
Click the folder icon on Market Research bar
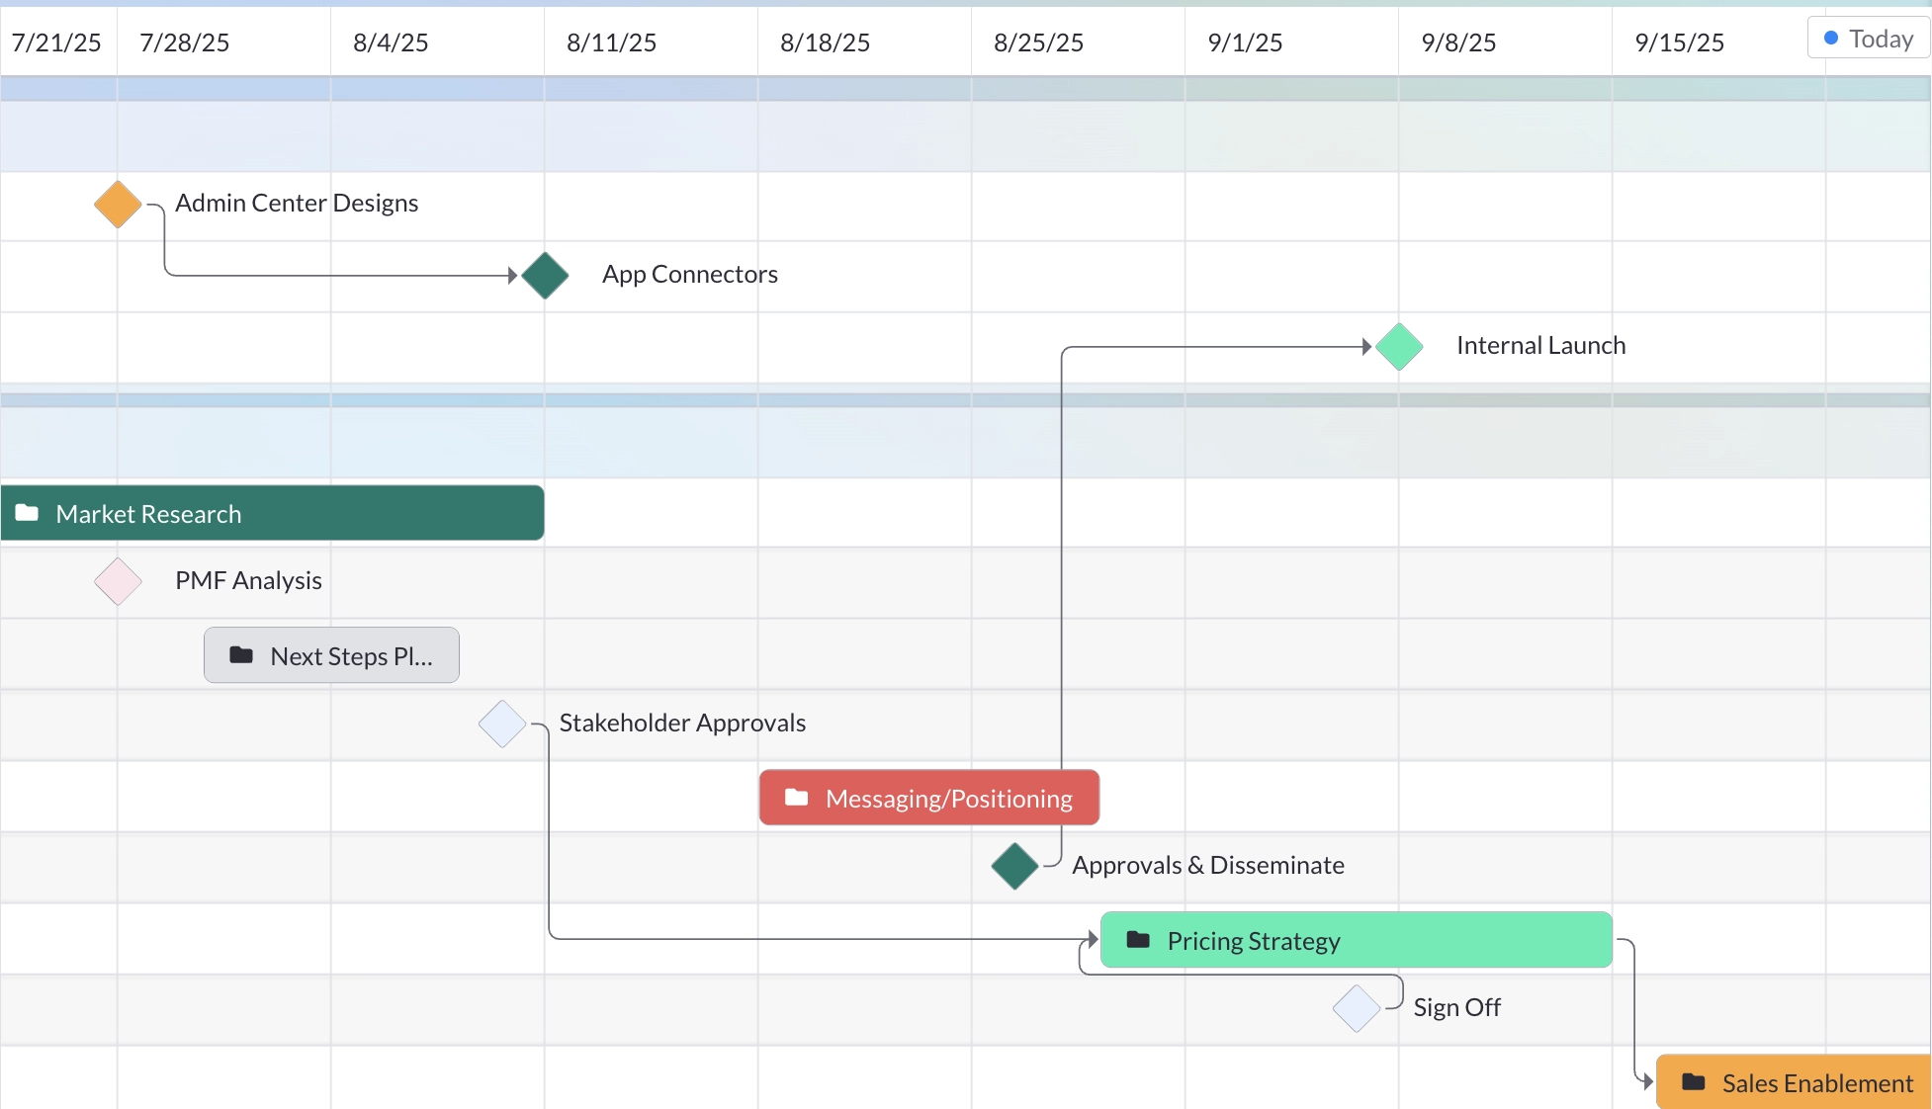pyautogui.click(x=27, y=513)
